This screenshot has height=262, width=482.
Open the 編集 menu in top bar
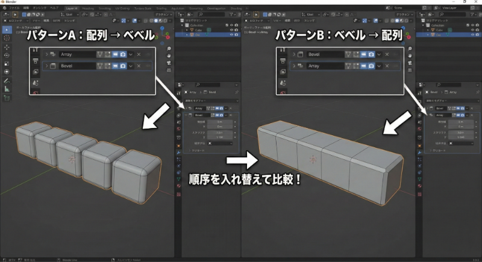[26, 8]
